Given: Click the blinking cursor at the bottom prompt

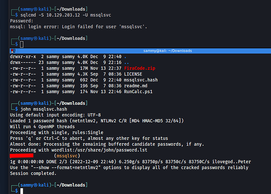Looking at the screenshot, I should (22, 191).
